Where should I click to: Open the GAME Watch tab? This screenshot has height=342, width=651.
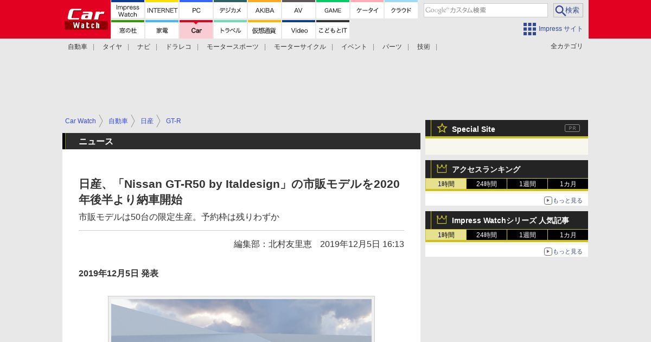click(333, 9)
